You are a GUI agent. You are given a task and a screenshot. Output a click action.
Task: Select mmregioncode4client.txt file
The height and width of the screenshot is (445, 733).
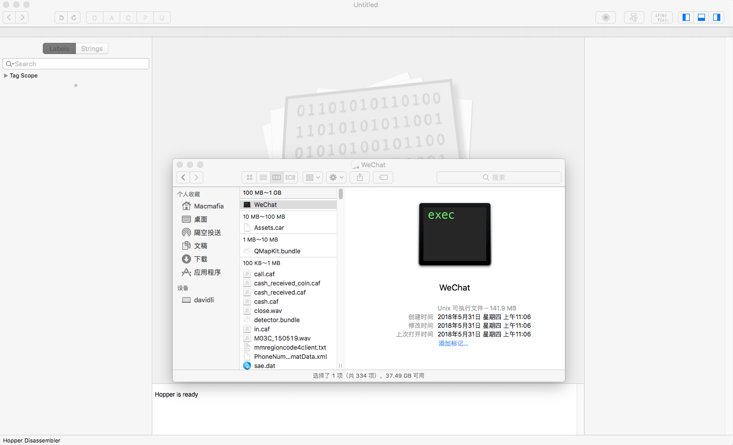[288, 347]
